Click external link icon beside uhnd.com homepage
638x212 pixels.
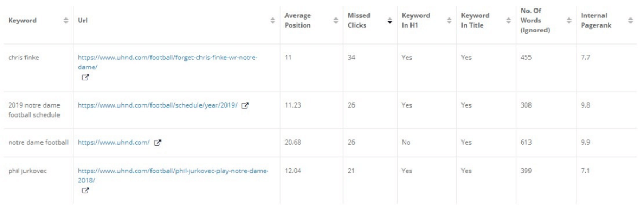pos(157,142)
